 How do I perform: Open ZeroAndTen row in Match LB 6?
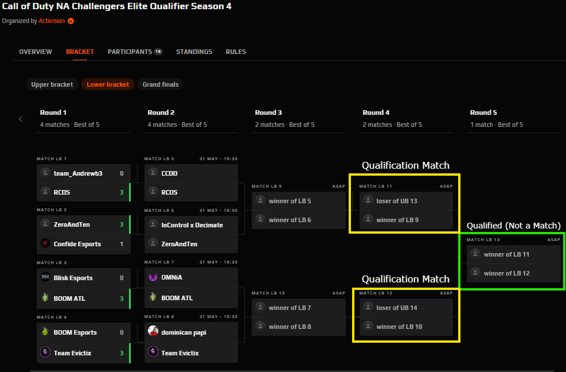pos(191,244)
